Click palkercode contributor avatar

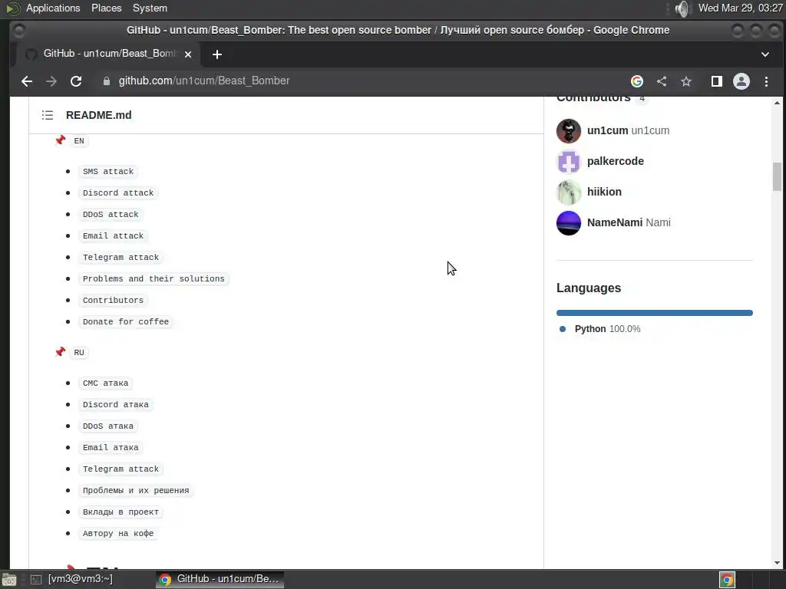pos(569,161)
